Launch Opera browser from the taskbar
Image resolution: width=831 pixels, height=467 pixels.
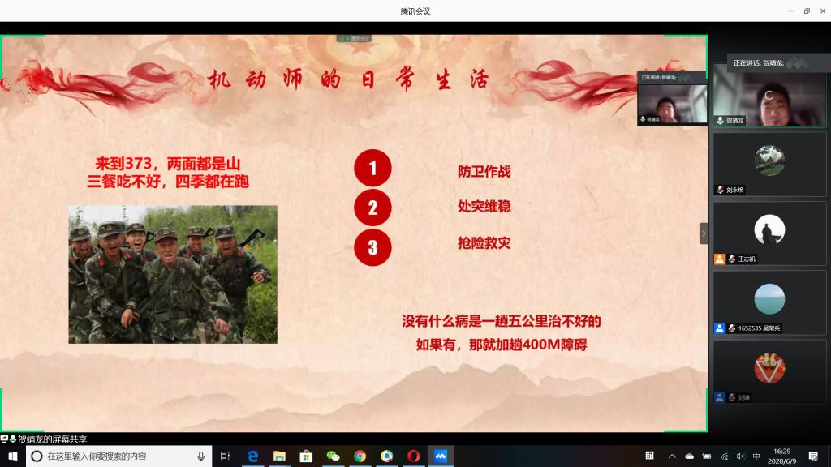tap(414, 456)
